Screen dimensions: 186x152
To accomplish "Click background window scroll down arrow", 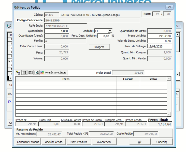I will click(x=178, y=74).
